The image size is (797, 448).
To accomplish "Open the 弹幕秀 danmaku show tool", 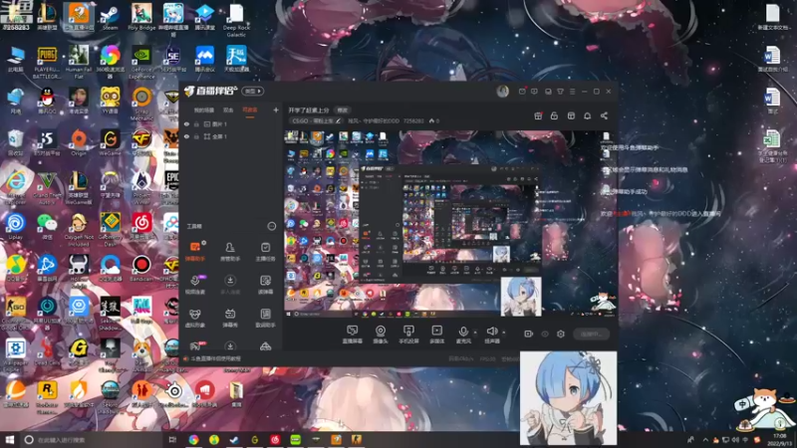I will tap(230, 318).
